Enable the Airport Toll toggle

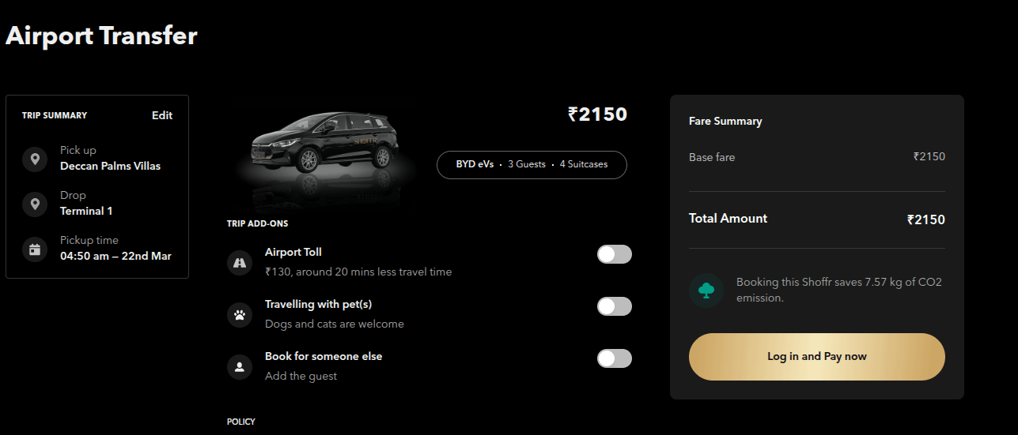point(615,254)
